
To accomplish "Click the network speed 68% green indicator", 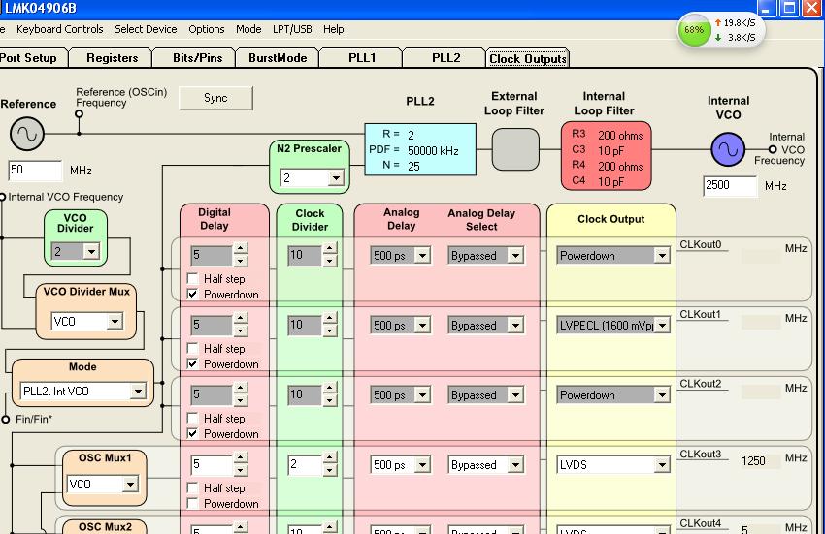I will coord(693,30).
